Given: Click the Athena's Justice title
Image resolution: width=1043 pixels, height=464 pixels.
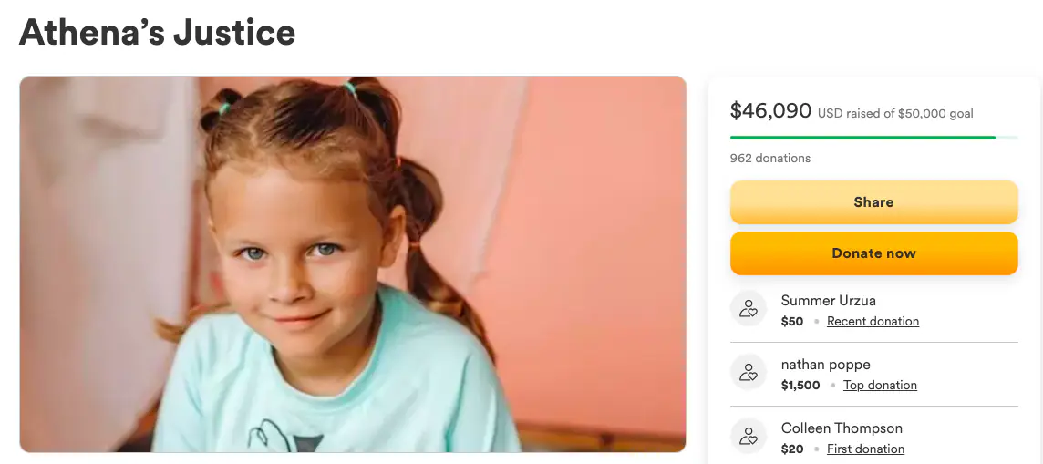Looking at the screenshot, I should click(158, 33).
